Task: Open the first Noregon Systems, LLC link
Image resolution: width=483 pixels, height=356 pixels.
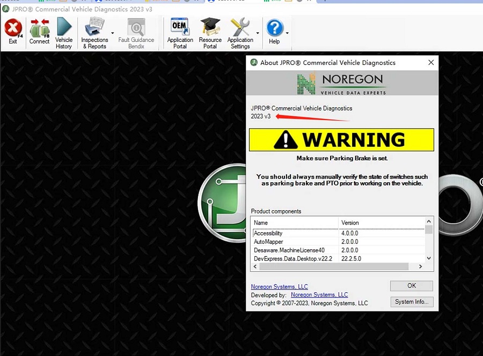Action: (279, 286)
